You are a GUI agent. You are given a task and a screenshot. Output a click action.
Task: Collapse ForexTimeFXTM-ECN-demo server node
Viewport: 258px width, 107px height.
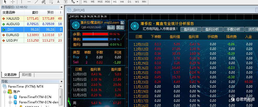10,102
